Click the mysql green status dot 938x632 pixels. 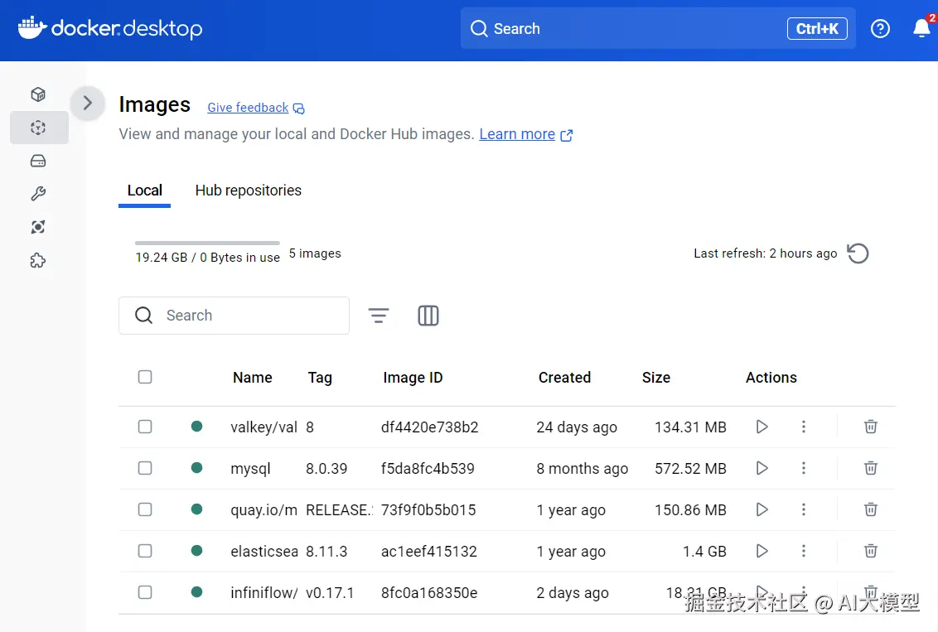click(x=196, y=467)
